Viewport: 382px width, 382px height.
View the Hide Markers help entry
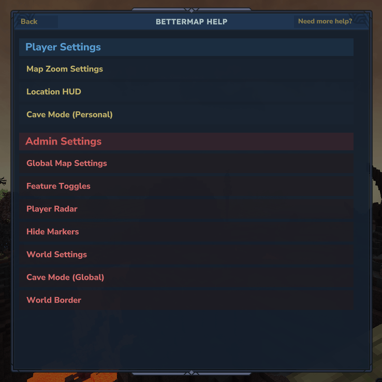(x=186, y=232)
